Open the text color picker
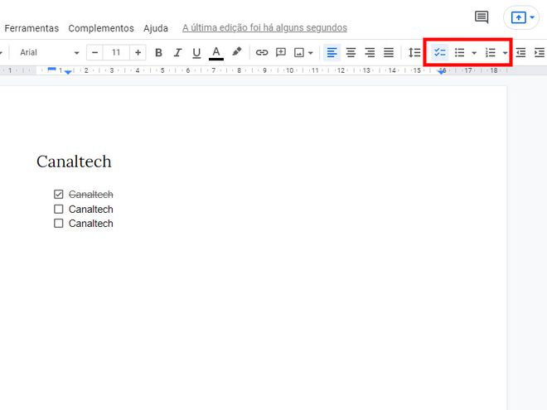Image resolution: width=547 pixels, height=410 pixels. 216,53
